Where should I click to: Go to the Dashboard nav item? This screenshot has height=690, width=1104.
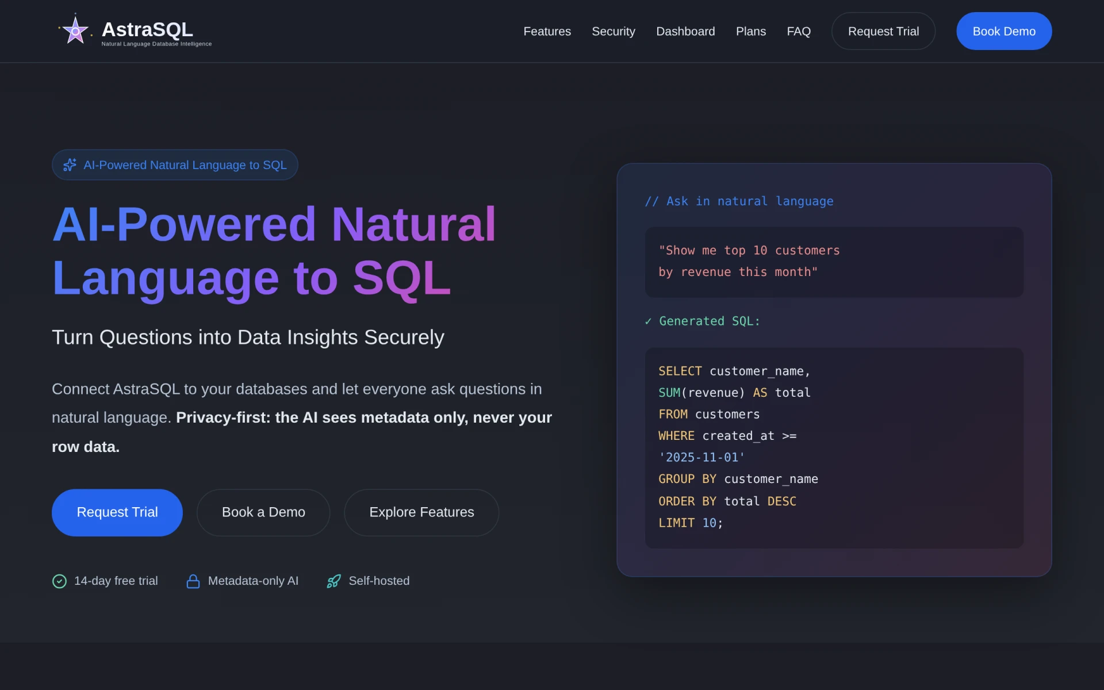(685, 31)
